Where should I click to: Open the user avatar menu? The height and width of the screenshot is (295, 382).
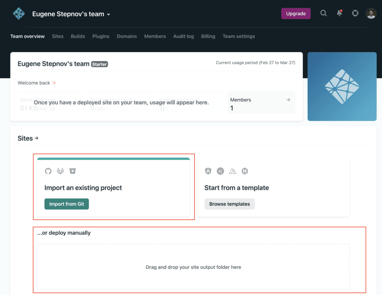point(371,13)
